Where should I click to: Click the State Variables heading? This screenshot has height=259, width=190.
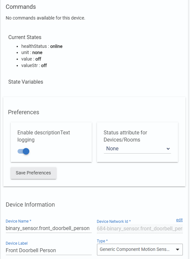point(26,82)
